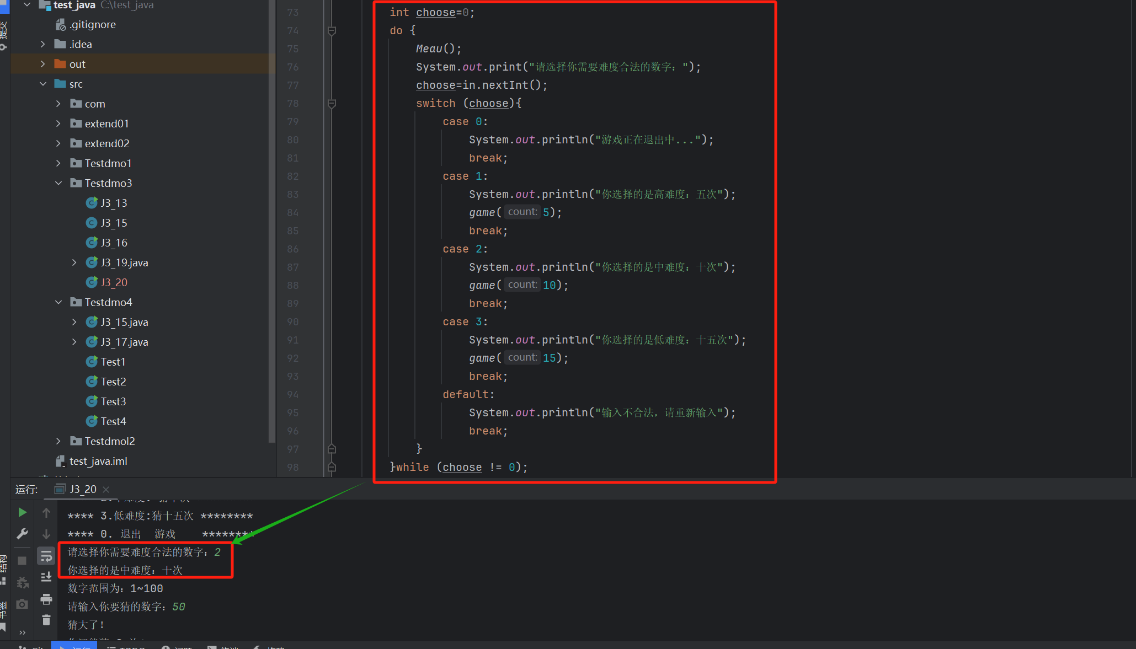The image size is (1136, 649).
Task: Click 'default:' label in the switch
Action: click(x=468, y=394)
